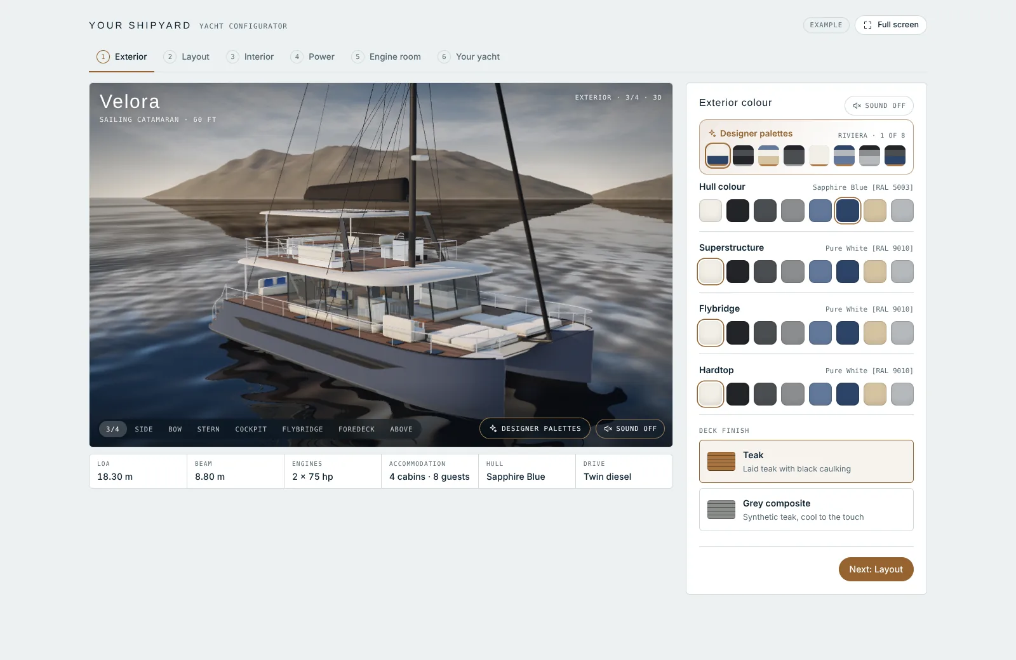Viewport: 1016px width, 660px height.
Task: Switch camera to FOREDECK view
Action: (356, 429)
